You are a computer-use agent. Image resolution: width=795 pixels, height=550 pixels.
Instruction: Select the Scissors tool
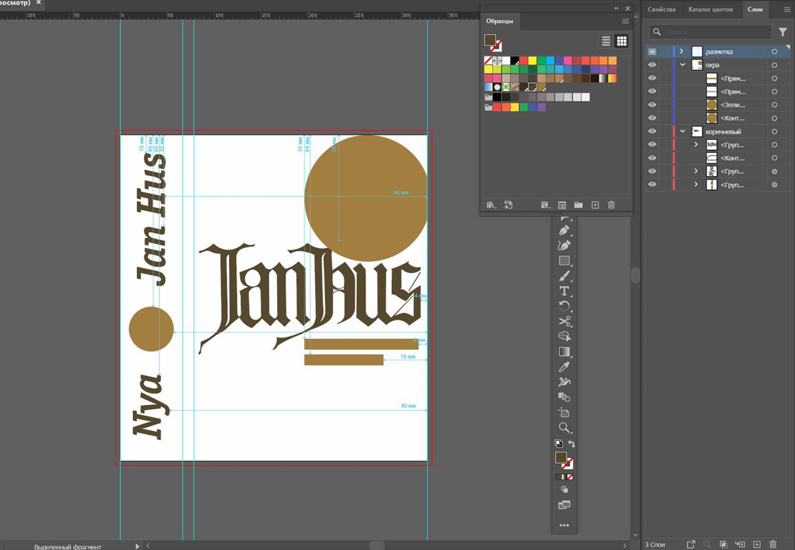(x=565, y=321)
